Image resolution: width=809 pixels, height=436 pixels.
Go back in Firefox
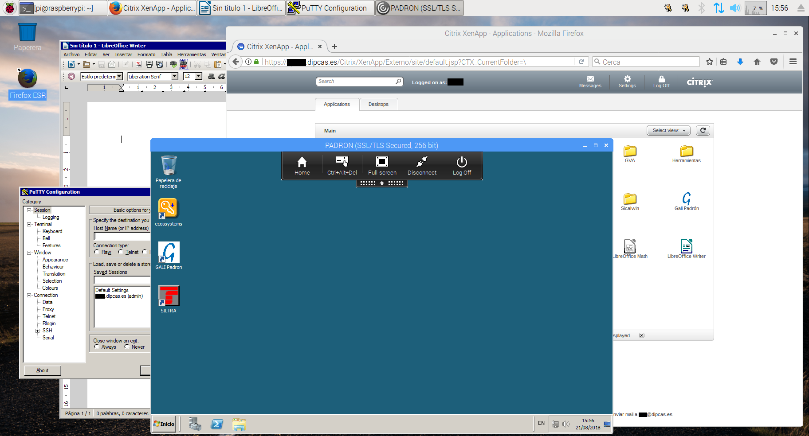(x=236, y=62)
